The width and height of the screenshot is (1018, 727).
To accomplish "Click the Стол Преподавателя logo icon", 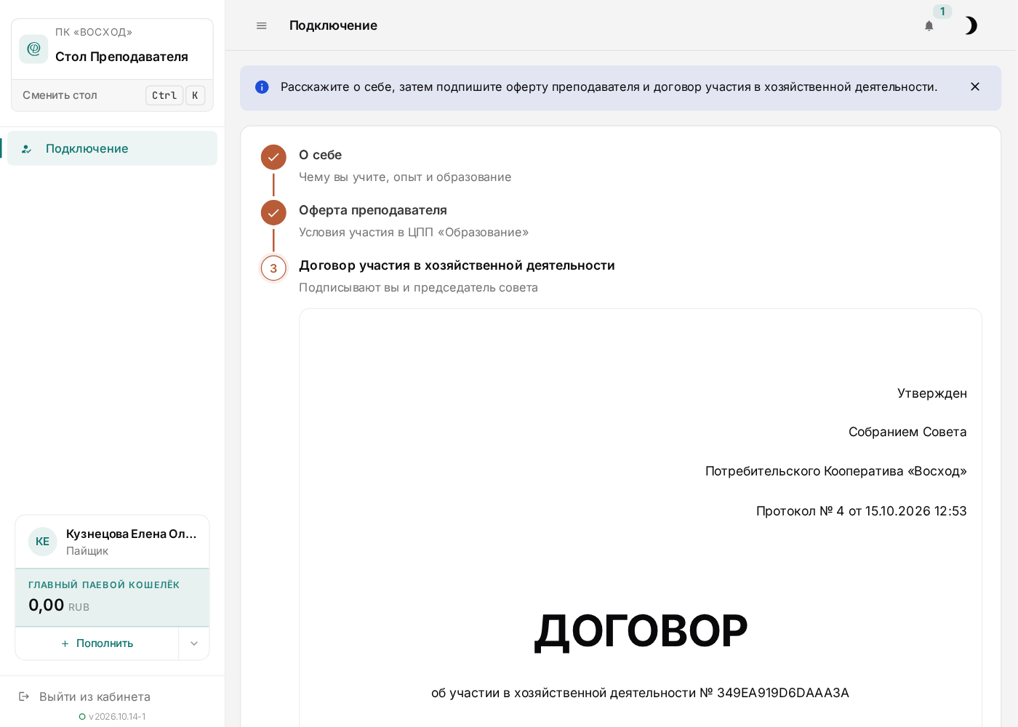I will pyautogui.click(x=33, y=49).
